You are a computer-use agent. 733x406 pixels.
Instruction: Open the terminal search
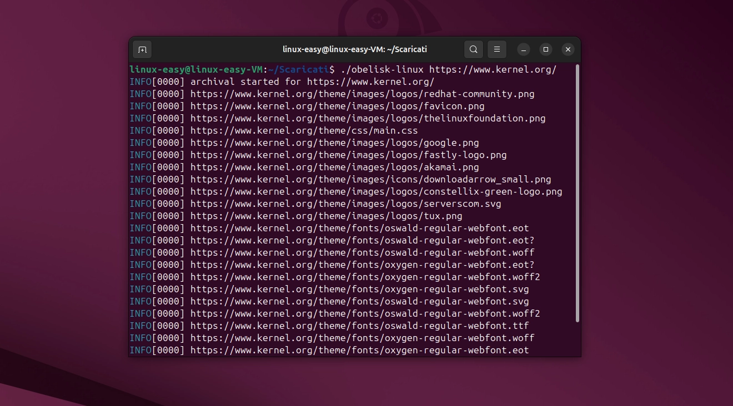pyautogui.click(x=473, y=49)
